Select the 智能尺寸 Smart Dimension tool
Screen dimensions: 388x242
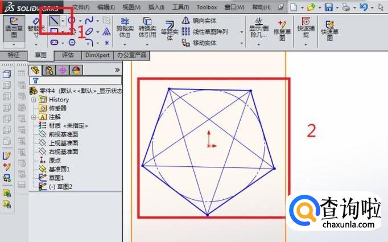36,28
